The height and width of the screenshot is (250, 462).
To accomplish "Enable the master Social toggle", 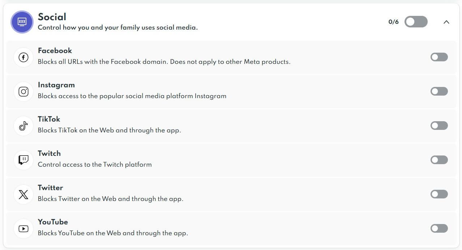I will tap(415, 22).
